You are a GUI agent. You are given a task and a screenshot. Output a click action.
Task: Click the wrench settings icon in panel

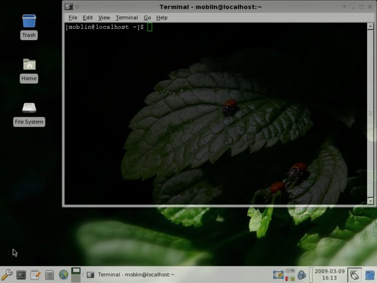(x=7, y=274)
